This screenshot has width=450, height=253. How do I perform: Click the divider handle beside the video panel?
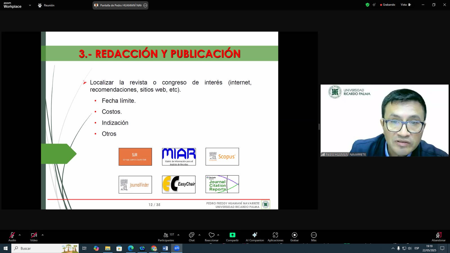tap(319, 127)
